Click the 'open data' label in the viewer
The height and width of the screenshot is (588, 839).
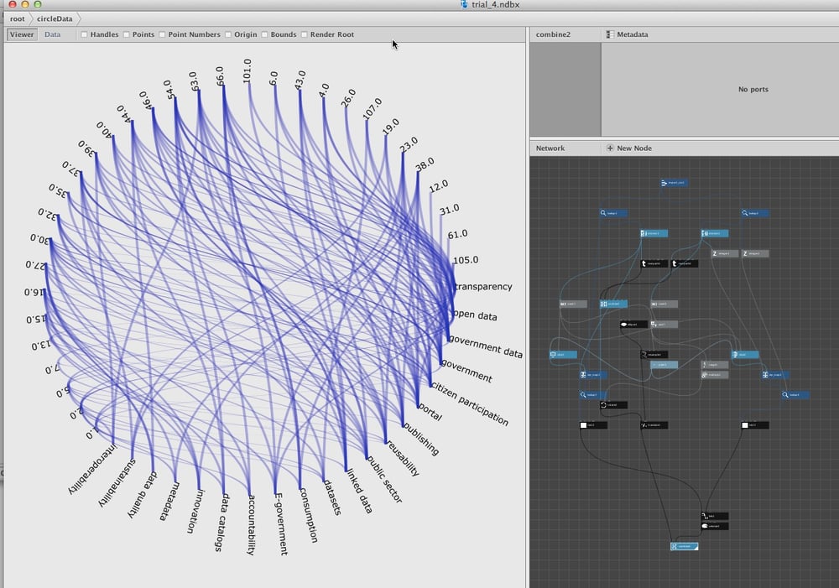click(475, 315)
